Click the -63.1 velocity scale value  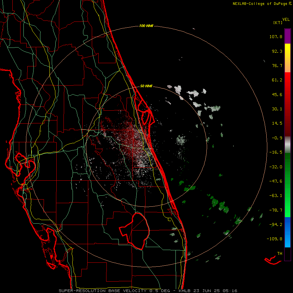(276, 196)
